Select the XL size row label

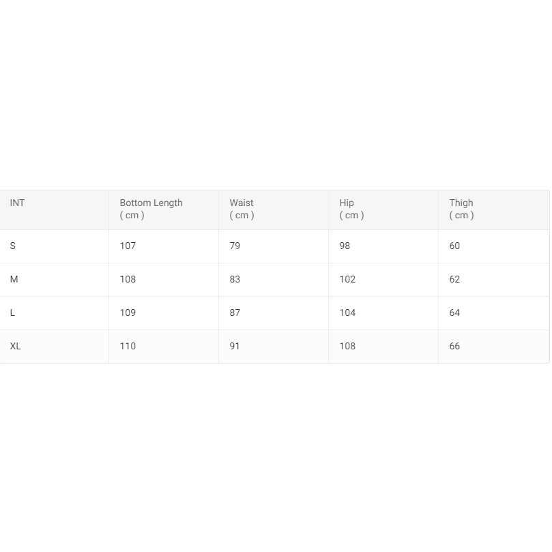pos(16,346)
